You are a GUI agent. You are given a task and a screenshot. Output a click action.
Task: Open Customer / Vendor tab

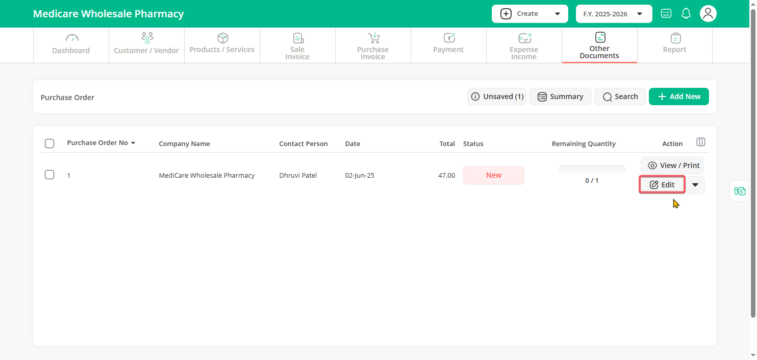point(146,45)
